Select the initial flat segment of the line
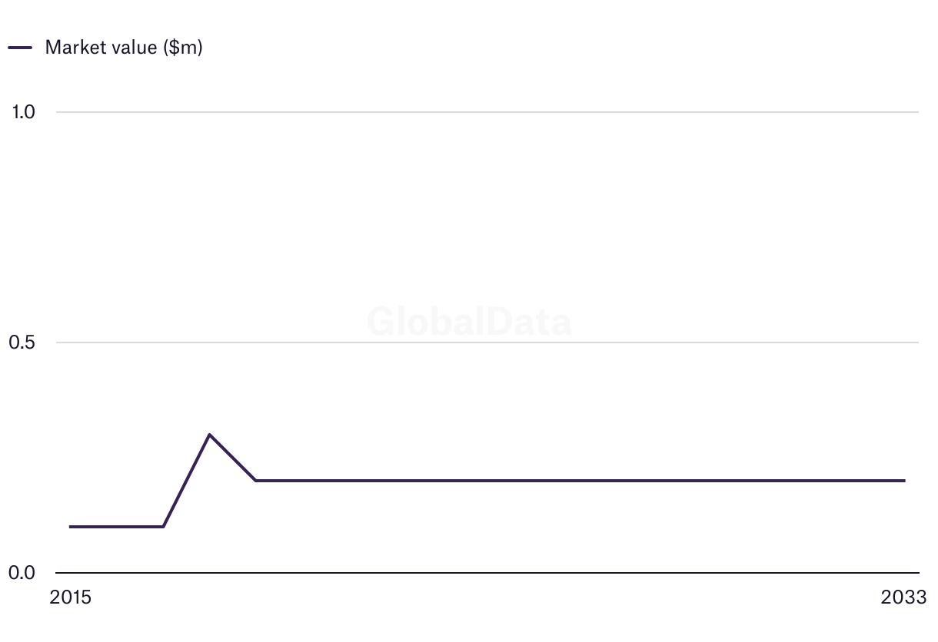The image size is (938, 642). [x=117, y=527]
